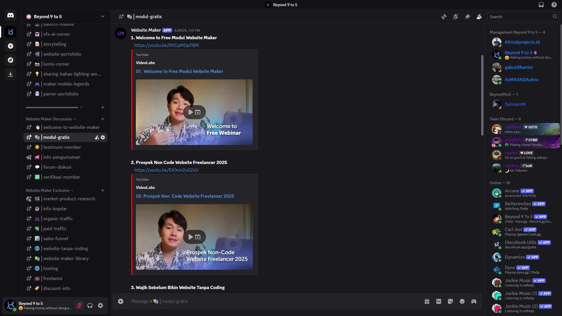
Task: Open Afrizalprojects.id member profile
Action: pyautogui.click(x=524, y=42)
